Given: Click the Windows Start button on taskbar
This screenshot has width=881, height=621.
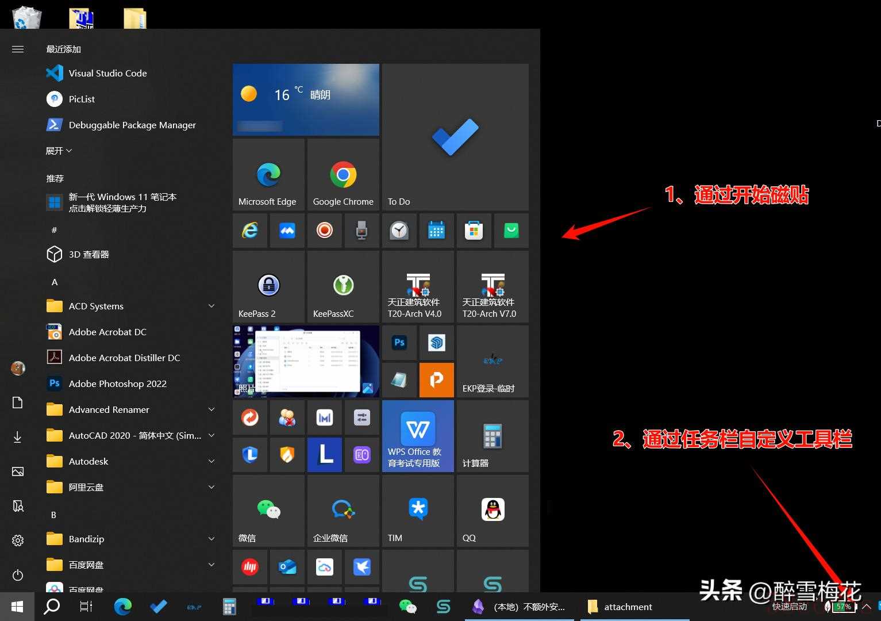Looking at the screenshot, I should pyautogui.click(x=17, y=607).
